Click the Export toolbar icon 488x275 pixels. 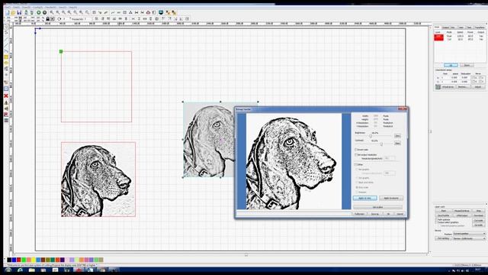[x=32, y=12]
